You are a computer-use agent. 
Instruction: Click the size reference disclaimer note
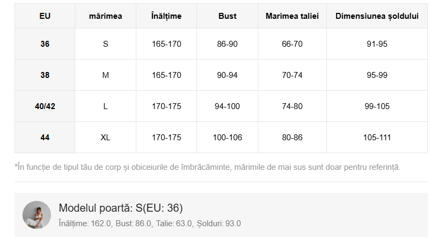tap(207, 167)
